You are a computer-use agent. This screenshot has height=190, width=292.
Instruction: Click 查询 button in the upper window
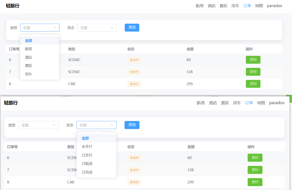click(x=132, y=28)
